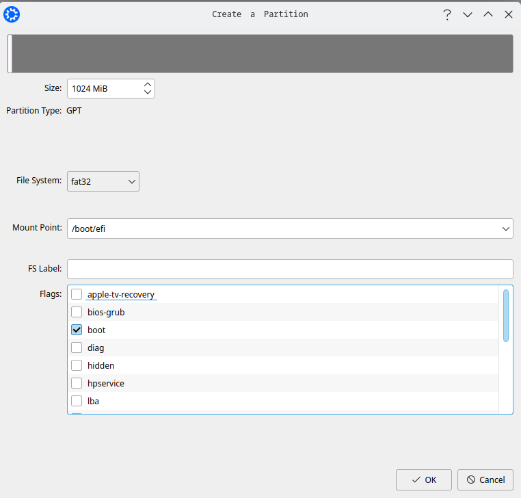The width and height of the screenshot is (521, 498).
Task: Expand the Mount Point dropdown arrow
Action: pos(506,228)
